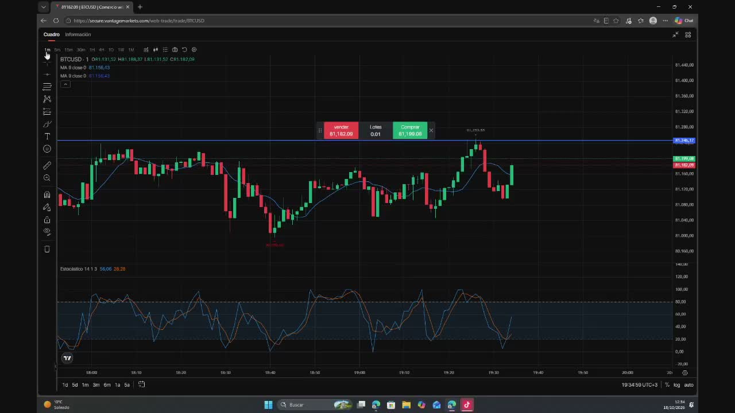This screenshot has height=413, width=735.
Task: Click the vender sell button
Action: pos(341,130)
